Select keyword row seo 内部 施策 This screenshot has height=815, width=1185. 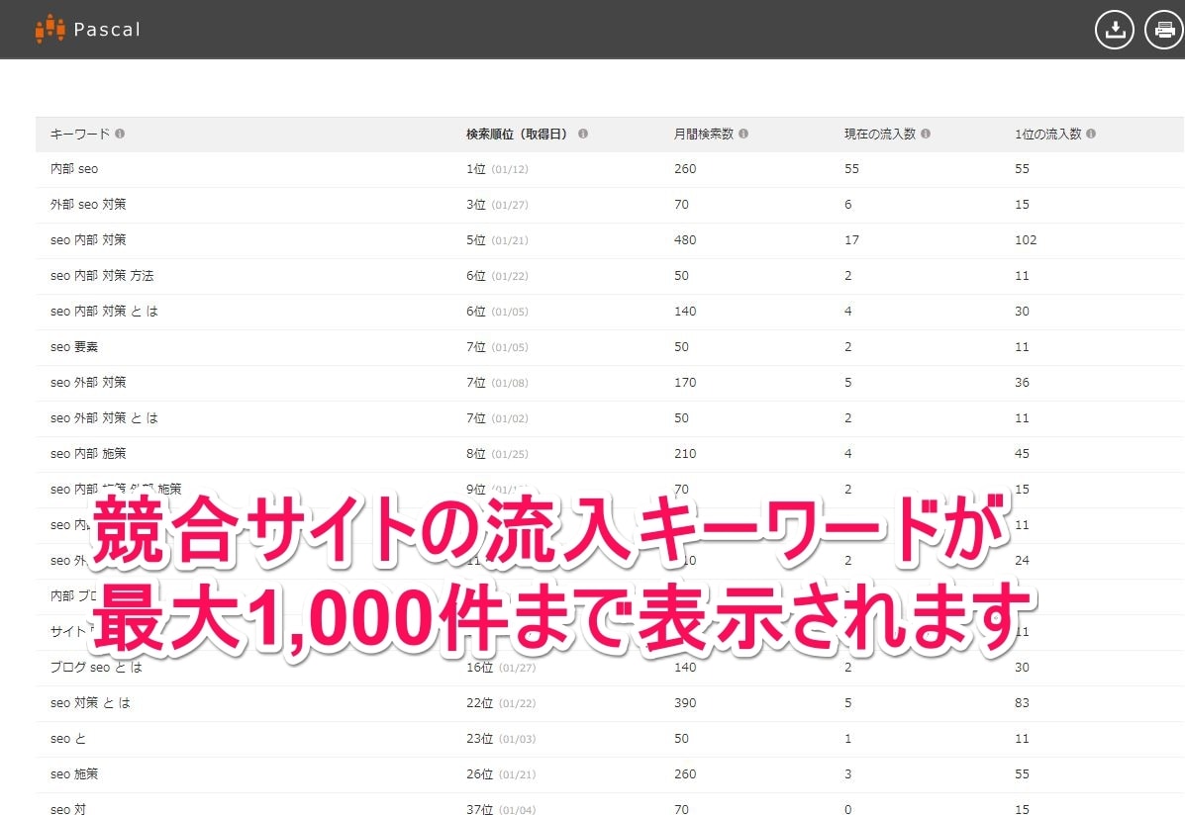(x=610, y=454)
